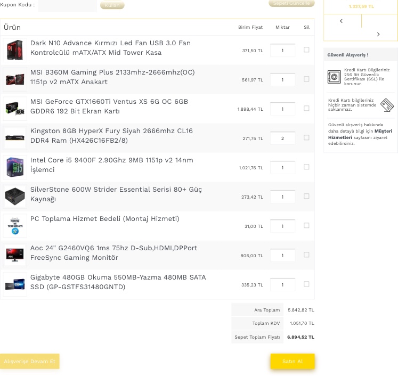Tick delete checkbox for Gigabyte 480GB SSD

(306, 284)
